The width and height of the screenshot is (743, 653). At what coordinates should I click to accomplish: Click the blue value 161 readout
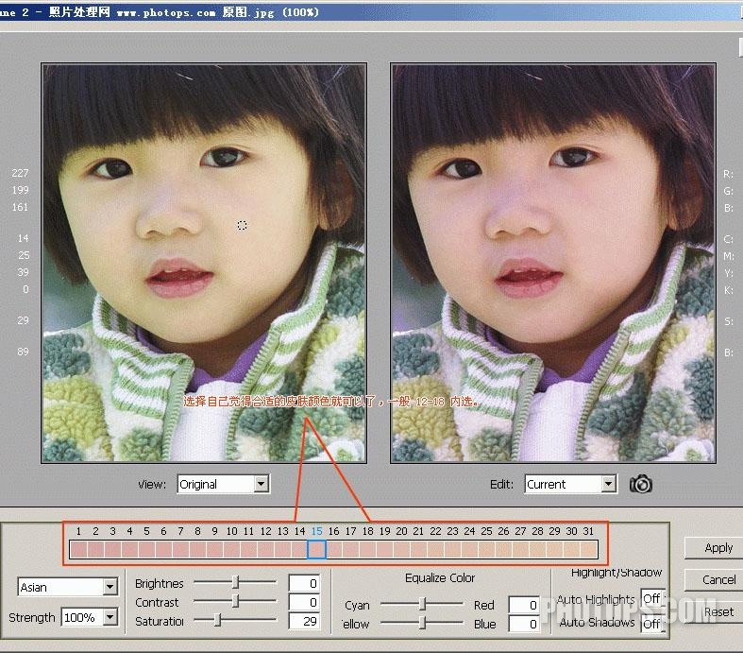point(20,207)
